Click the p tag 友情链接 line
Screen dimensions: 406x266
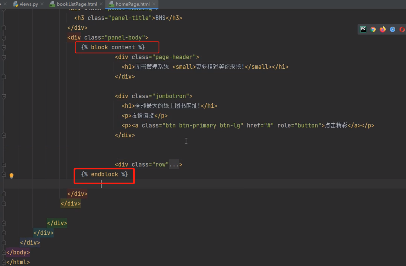click(x=145, y=116)
